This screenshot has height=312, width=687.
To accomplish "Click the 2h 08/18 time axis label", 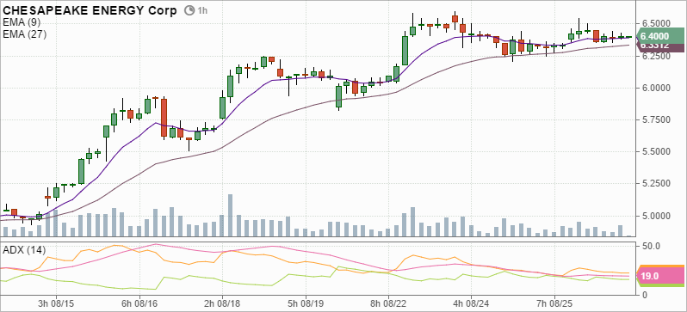I will click(x=223, y=303).
